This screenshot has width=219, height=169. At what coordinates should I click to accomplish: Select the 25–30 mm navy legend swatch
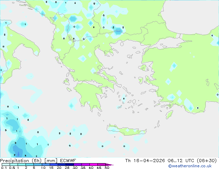point(70,165)
